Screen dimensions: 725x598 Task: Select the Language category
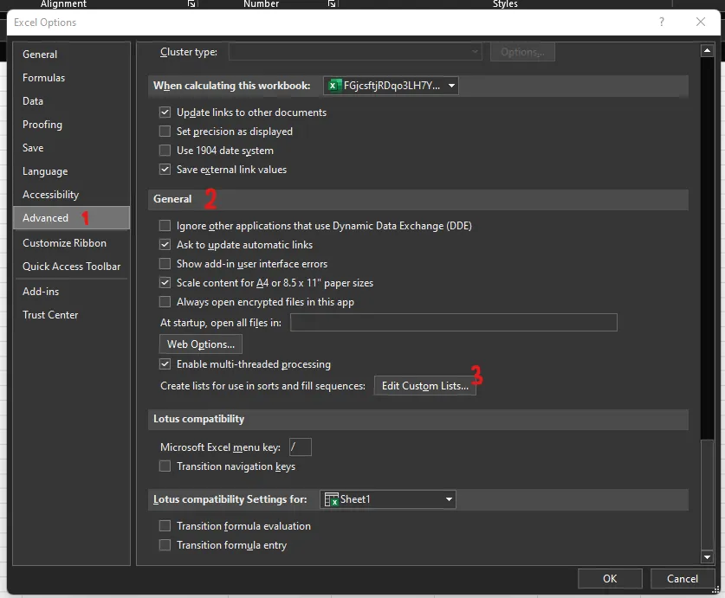pyautogui.click(x=72, y=171)
